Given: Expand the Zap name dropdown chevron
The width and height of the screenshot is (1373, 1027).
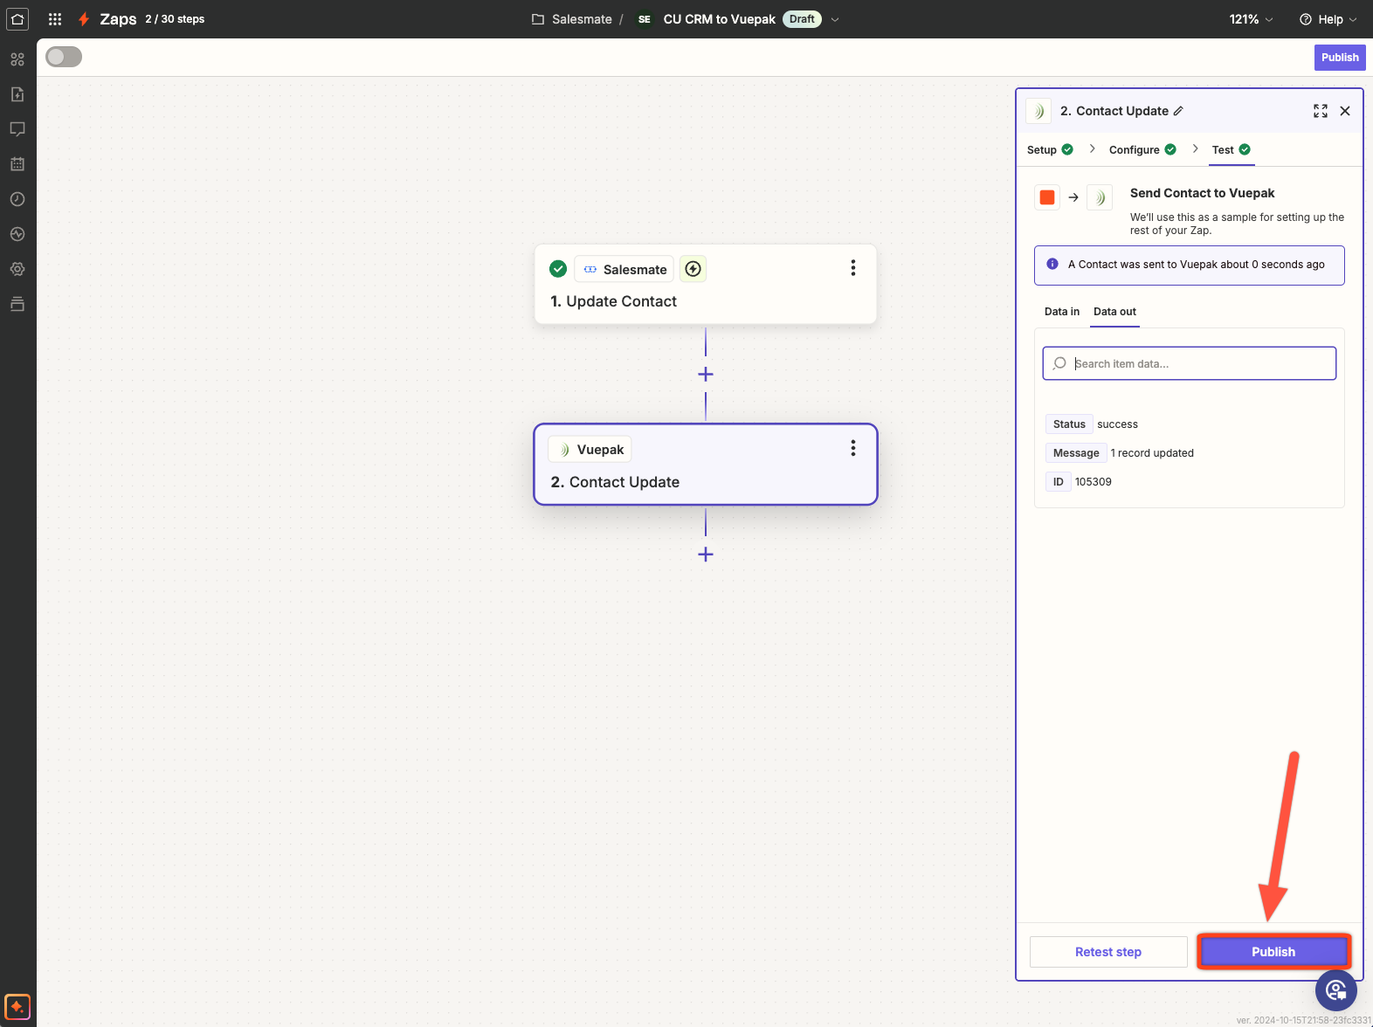Looking at the screenshot, I should (835, 19).
